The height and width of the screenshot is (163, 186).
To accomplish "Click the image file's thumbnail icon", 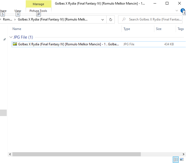I will tap(15, 44).
